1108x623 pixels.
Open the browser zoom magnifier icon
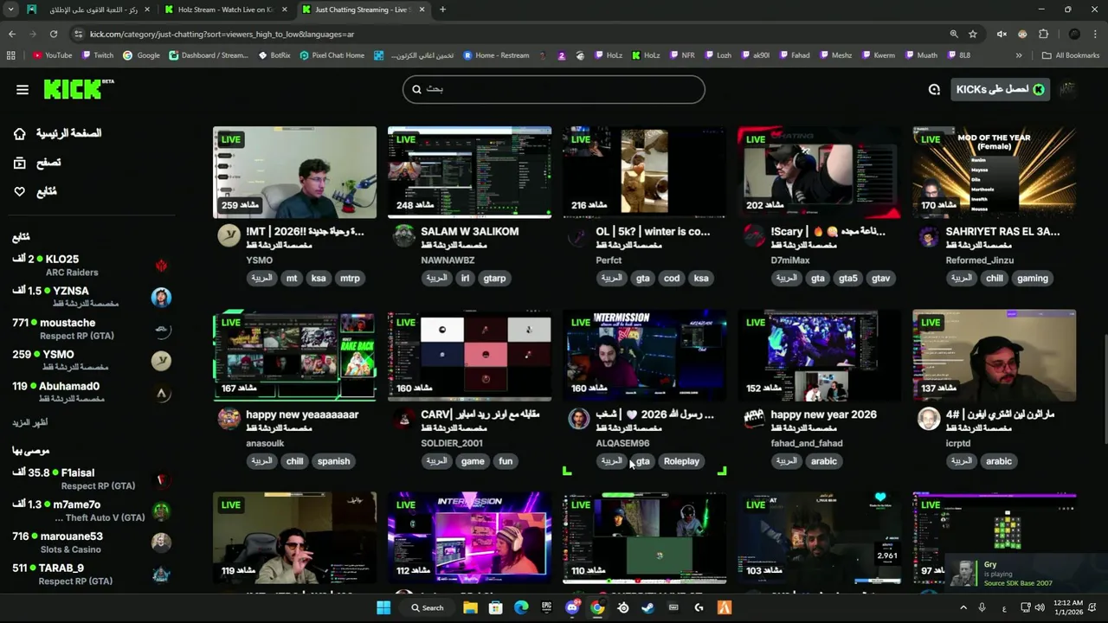click(954, 34)
